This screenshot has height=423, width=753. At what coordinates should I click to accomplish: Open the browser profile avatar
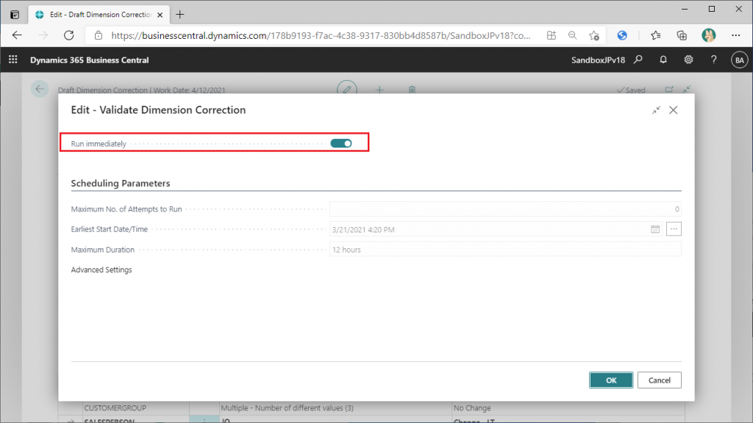click(x=708, y=35)
